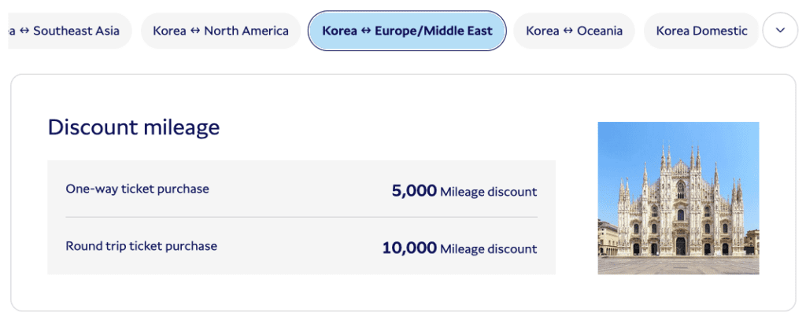The image size is (806, 316).
Task: Click the Discount mileage heading
Action: [134, 127]
